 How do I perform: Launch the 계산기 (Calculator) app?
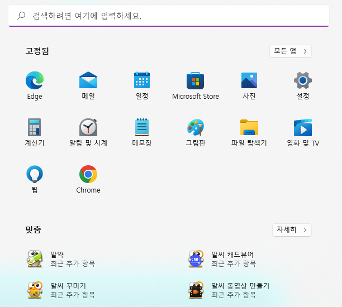(35, 127)
